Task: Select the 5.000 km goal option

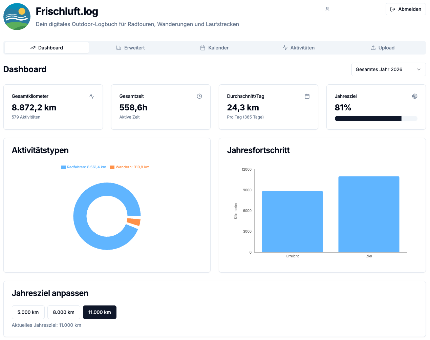Action: point(28,312)
